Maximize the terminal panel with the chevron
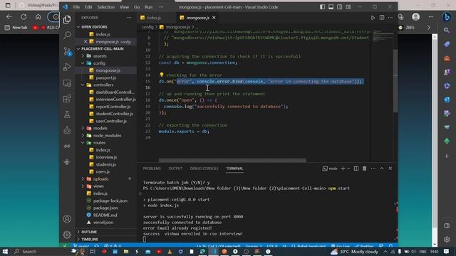The image size is (456, 256). (382, 169)
